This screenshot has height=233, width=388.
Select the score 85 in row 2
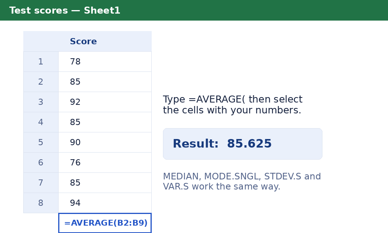105,82
